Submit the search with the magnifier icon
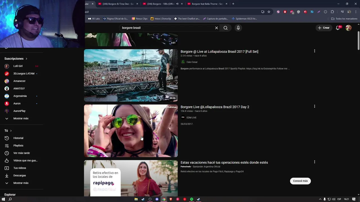Image resolution: width=360 pixels, height=202 pixels. pos(226,28)
